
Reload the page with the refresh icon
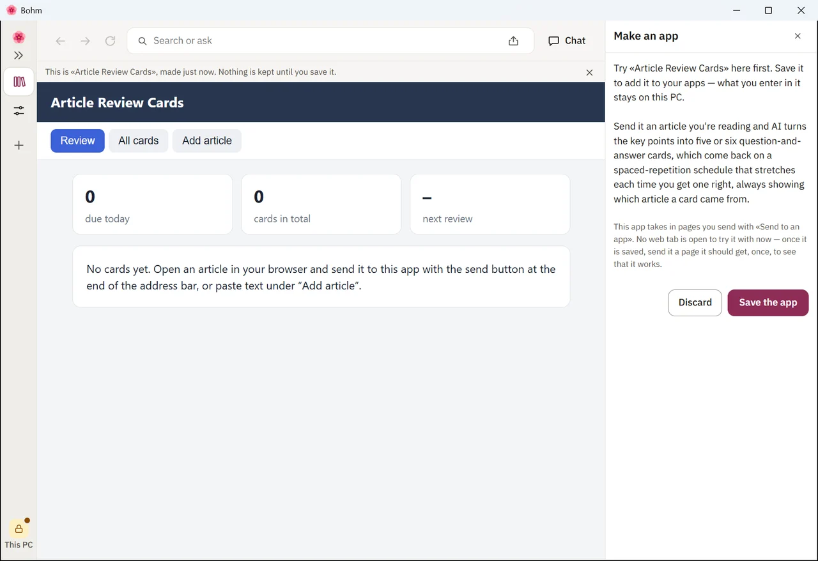(110, 41)
